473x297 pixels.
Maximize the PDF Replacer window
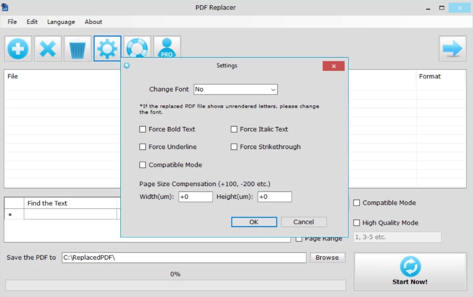tap(441, 8)
